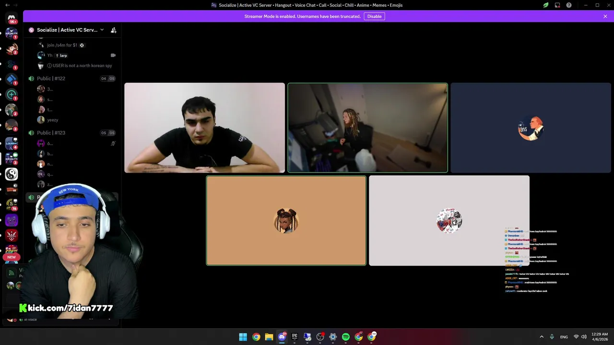Click the tan background avatar participant tile
This screenshot has height=345, width=614.
[286, 220]
